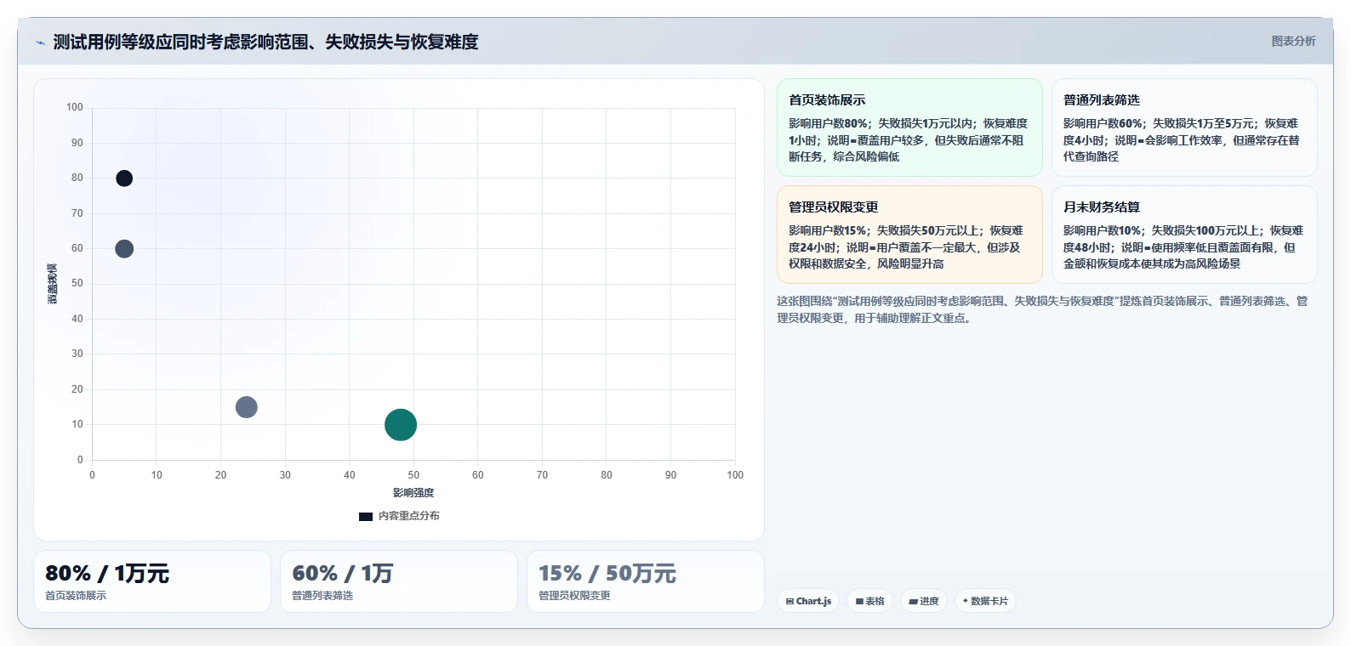Viewport: 1351px width, 646px height.
Task: Click the 数据卡片 tag
Action: point(985,601)
